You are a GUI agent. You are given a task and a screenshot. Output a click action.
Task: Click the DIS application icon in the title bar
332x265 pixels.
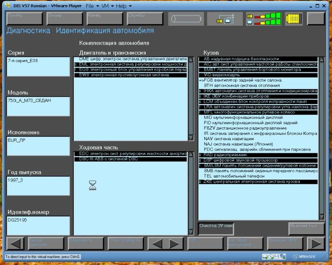click(8, 6)
